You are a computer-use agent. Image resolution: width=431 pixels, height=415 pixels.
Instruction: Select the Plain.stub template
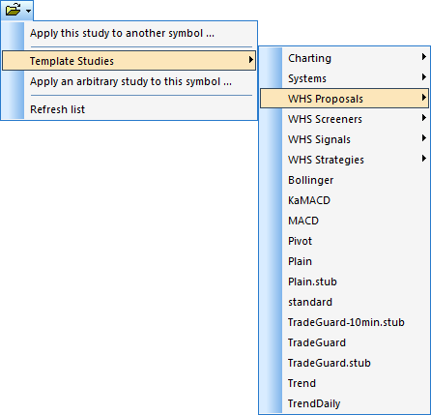pyautogui.click(x=344, y=282)
